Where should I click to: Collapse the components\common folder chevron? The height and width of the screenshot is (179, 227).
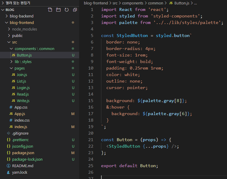pos(11,49)
